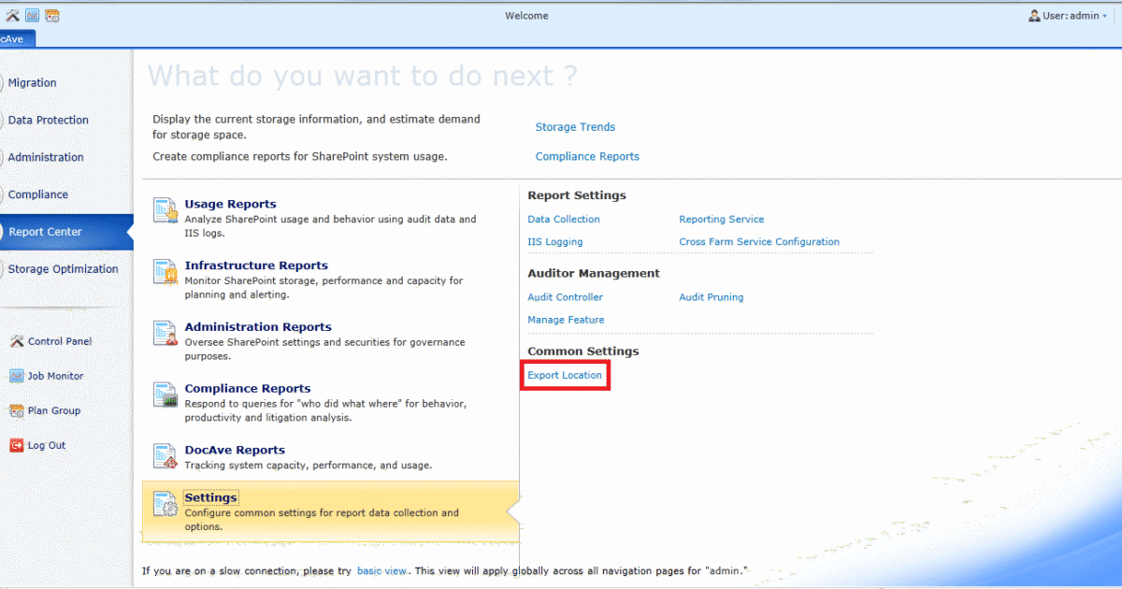This screenshot has height=589, width=1122.
Task: Open Cross Farm Service Configuration
Action: click(x=758, y=241)
